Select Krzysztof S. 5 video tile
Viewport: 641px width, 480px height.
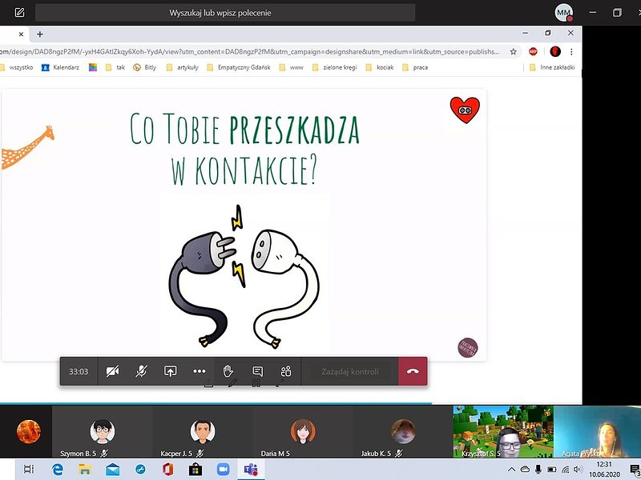[x=503, y=432]
